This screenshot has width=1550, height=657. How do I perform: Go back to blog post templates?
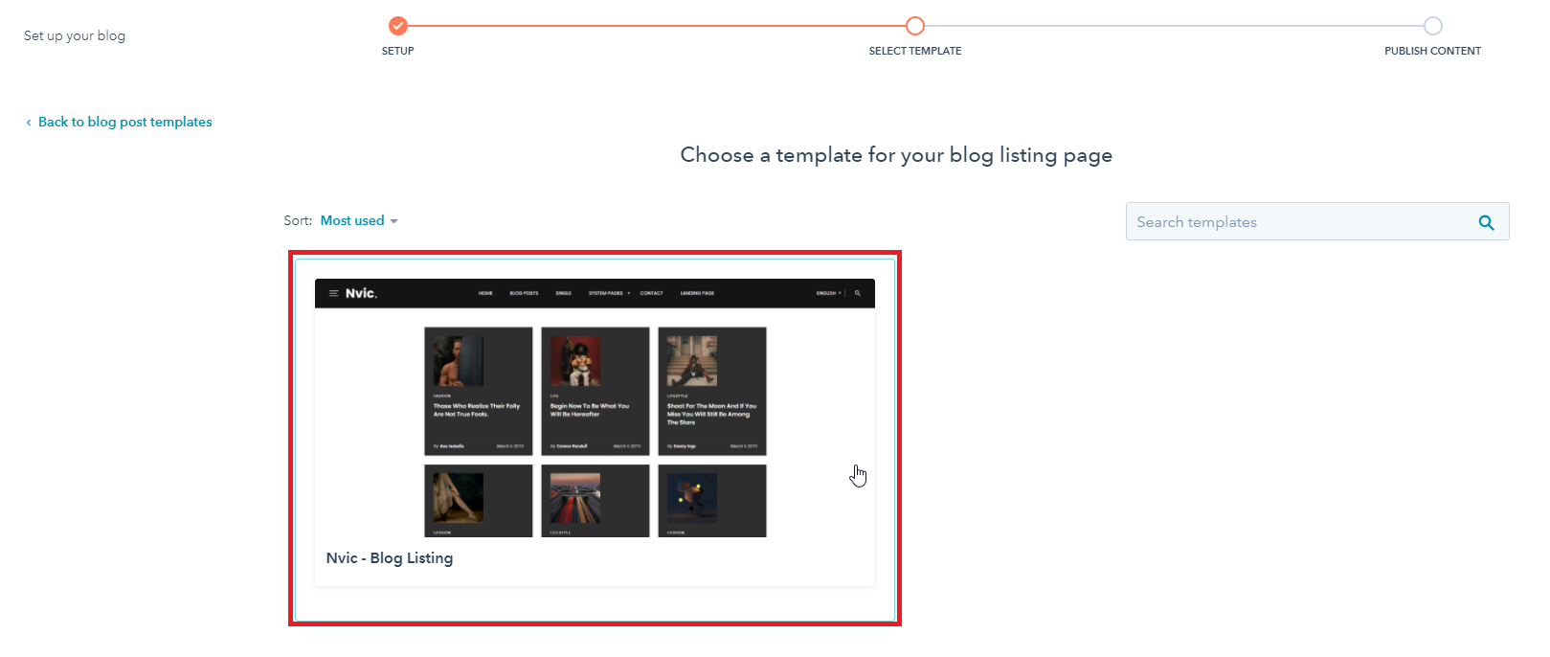pos(125,122)
